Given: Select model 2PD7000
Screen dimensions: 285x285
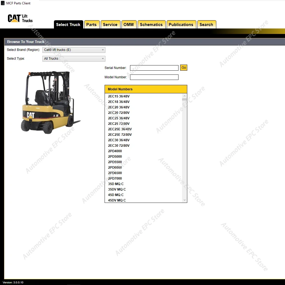Looking at the screenshot, I should point(115,179).
